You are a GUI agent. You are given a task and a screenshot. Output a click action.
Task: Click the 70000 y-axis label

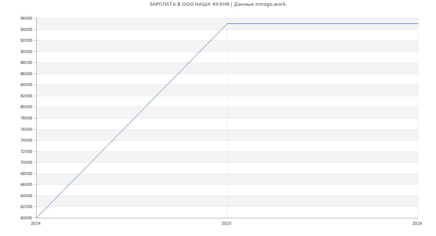pyautogui.click(x=26, y=162)
